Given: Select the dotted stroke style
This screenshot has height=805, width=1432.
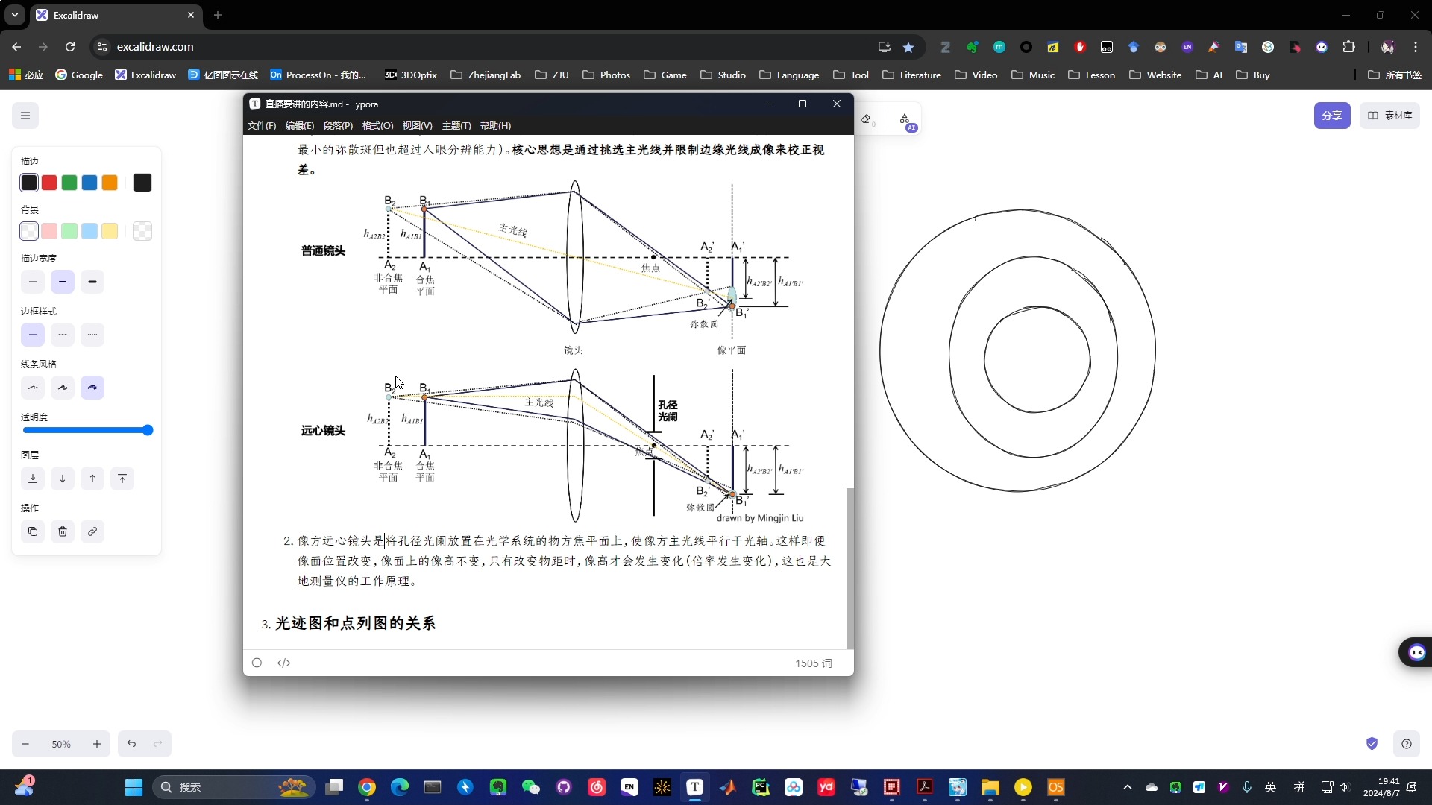Looking at the screenshot, I should coord(92,334).
